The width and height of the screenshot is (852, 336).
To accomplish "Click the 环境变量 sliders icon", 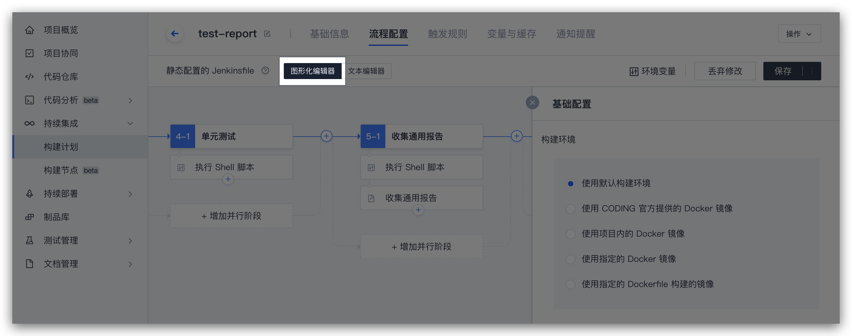I will click(x=634, y=71).
